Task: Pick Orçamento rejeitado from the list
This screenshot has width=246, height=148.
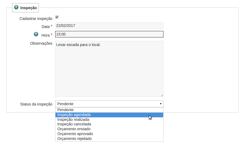Action: pos(75,139)
